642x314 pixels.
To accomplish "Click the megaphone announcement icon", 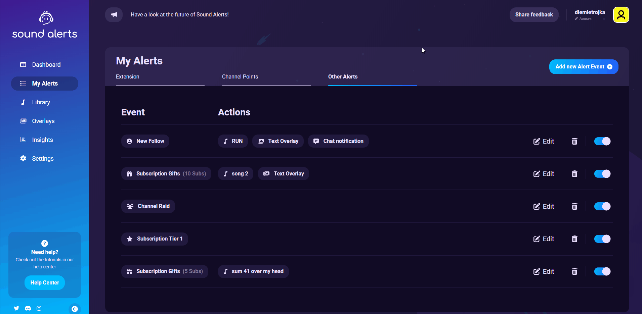I will (x=114, y=15).
